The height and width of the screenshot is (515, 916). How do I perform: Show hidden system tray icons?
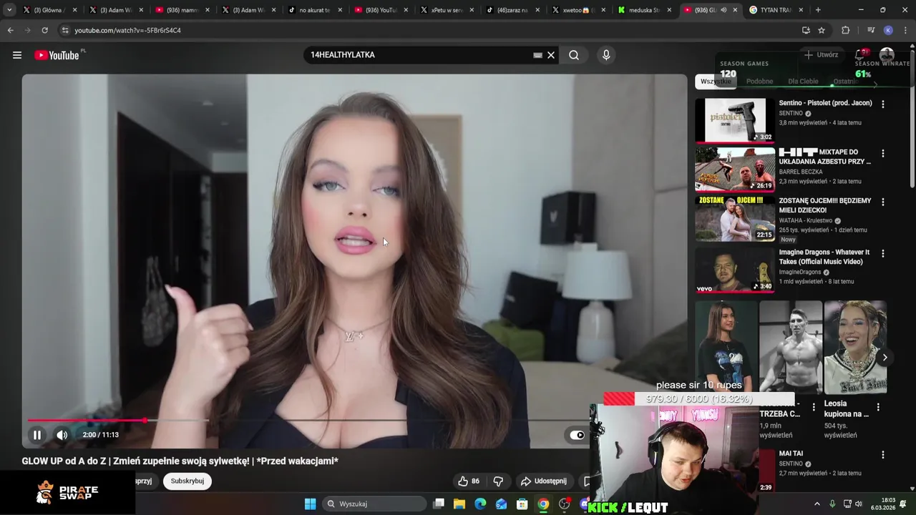(817, 504)
